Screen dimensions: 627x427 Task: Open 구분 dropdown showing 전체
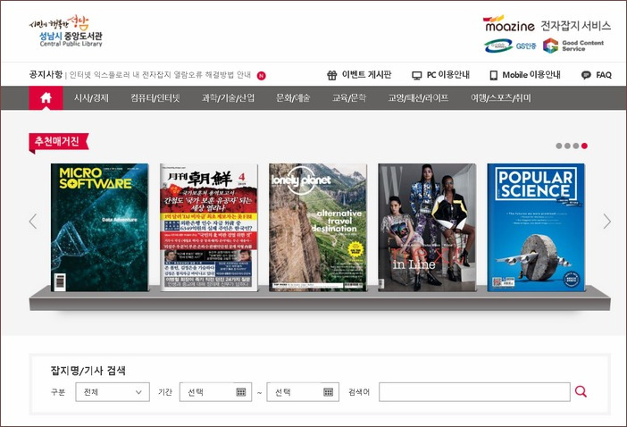pos(113,392)
